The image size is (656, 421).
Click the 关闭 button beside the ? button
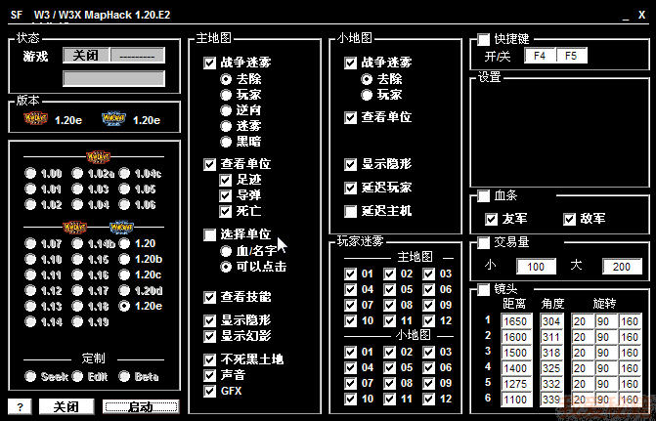pos(66,406)
